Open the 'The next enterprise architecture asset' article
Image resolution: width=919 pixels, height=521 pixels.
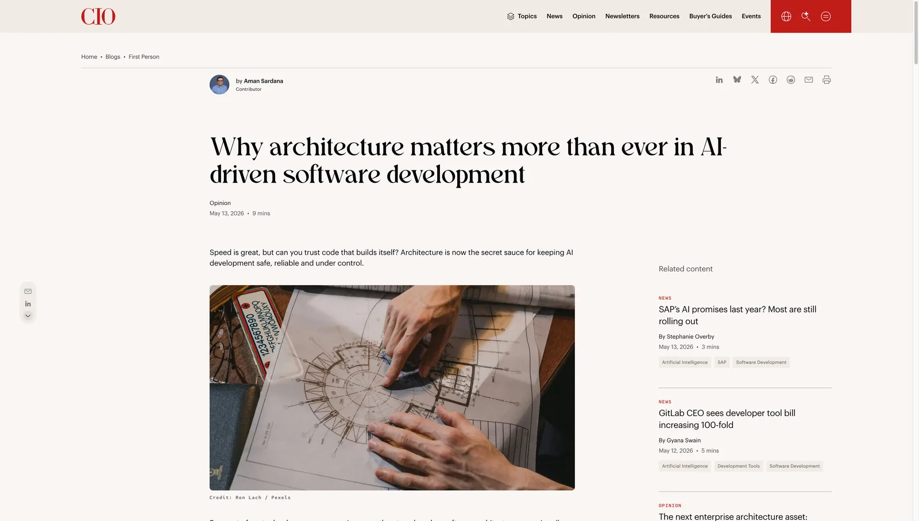point(733,516)
